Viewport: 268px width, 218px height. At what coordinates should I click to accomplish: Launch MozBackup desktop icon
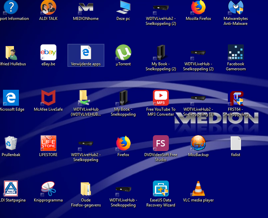(198, 143)
